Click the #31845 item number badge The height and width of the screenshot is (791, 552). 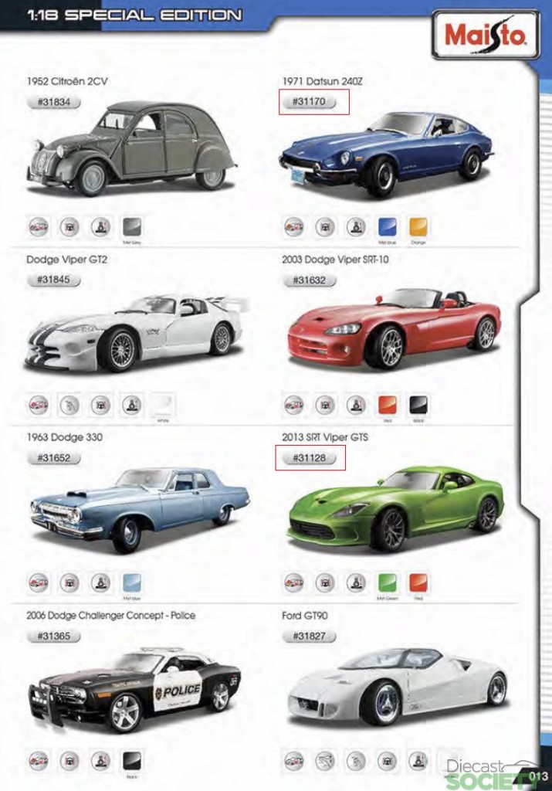53,280
